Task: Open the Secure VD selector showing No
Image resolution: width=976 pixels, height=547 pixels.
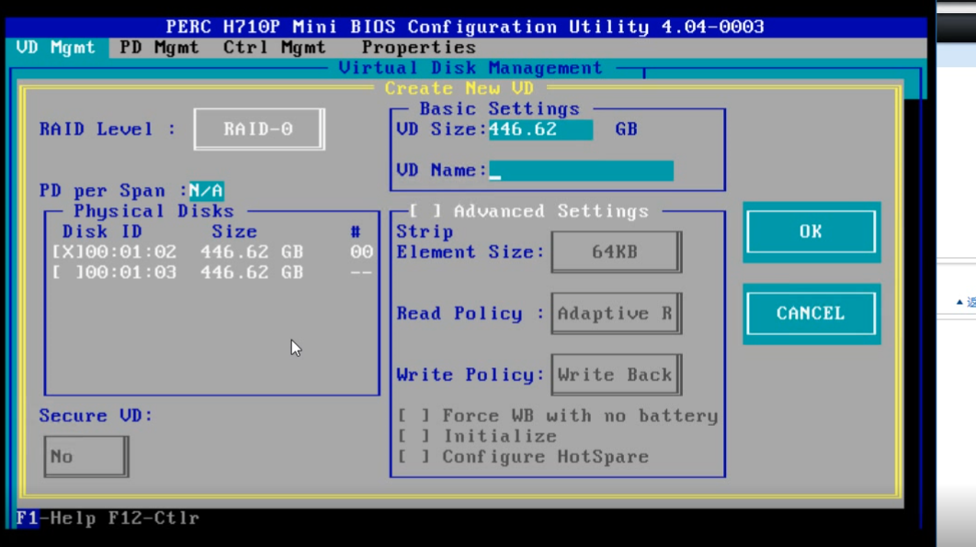Action: [x=85, y=456]
